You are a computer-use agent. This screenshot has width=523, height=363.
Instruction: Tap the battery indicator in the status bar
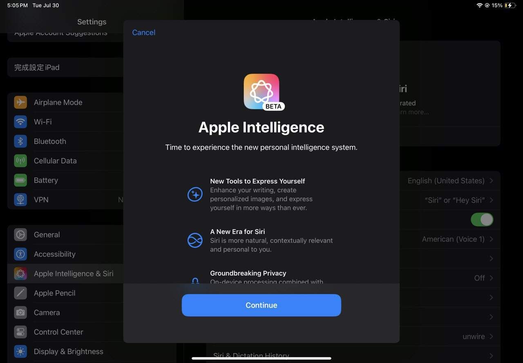tap(510, 5)
